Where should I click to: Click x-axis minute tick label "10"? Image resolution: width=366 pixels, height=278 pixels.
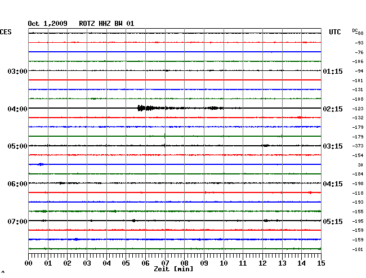224,263
